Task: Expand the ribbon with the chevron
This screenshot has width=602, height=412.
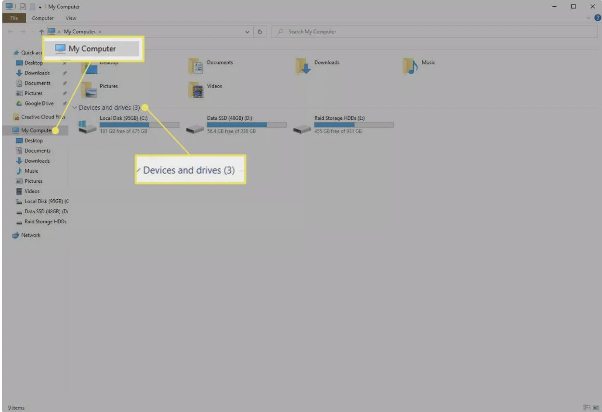Action: [x=589, y=18]
